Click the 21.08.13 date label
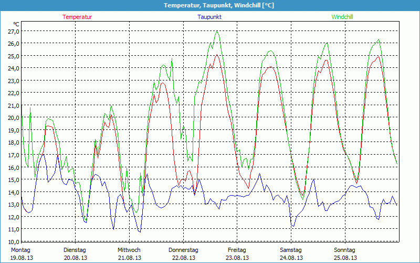420x263 pixels. coord(130,258)
